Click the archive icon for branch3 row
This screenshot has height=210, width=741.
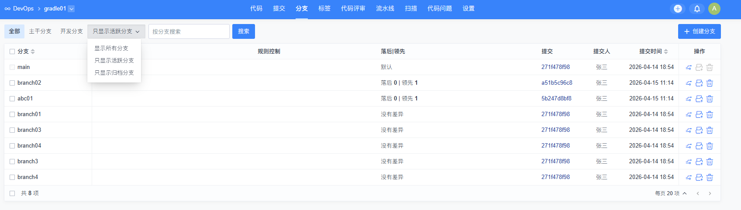tap(699, 162)
